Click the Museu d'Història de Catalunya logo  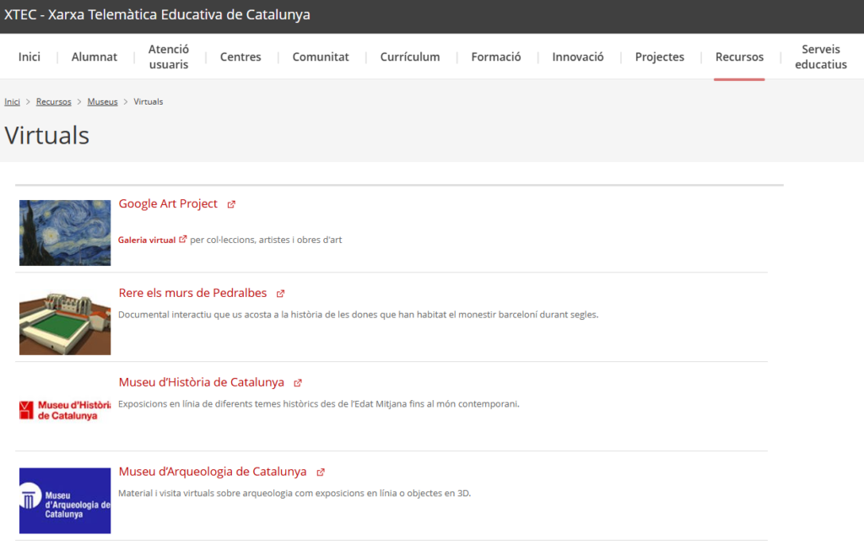(x=65, y=411)
